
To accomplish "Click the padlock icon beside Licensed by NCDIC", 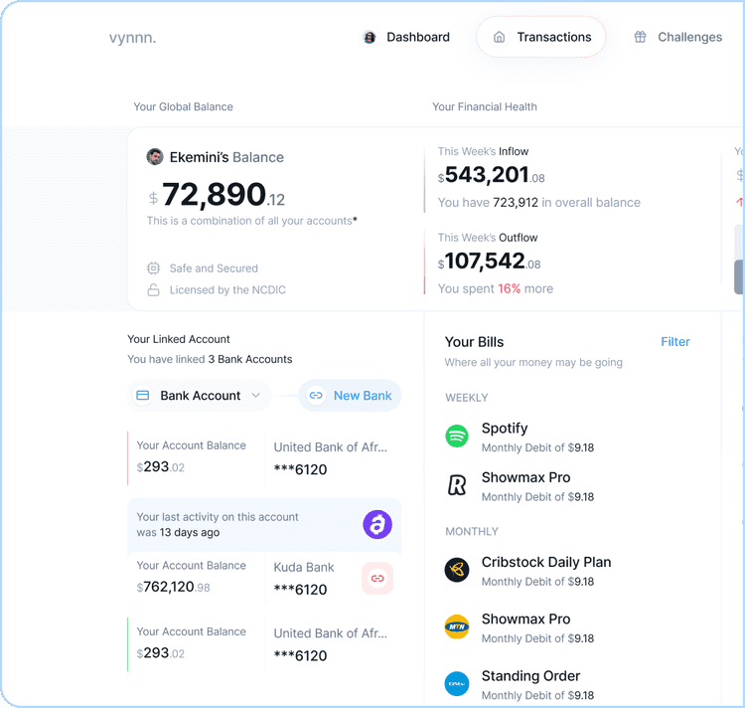I will 154,290.
